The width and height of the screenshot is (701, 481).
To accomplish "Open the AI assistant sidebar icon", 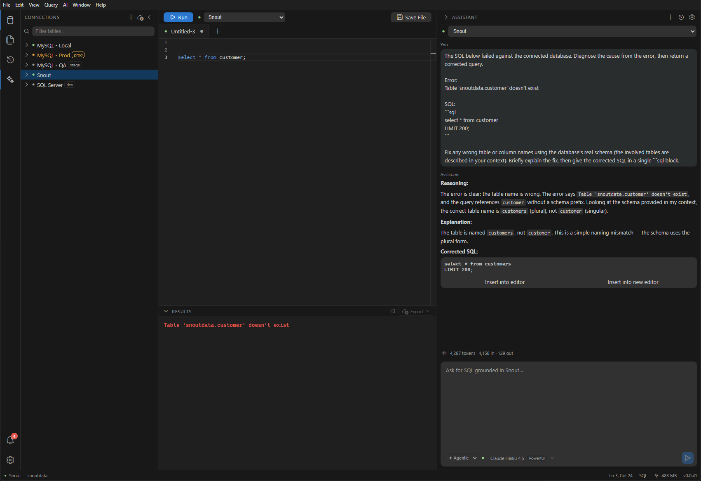I will point(10,80).
